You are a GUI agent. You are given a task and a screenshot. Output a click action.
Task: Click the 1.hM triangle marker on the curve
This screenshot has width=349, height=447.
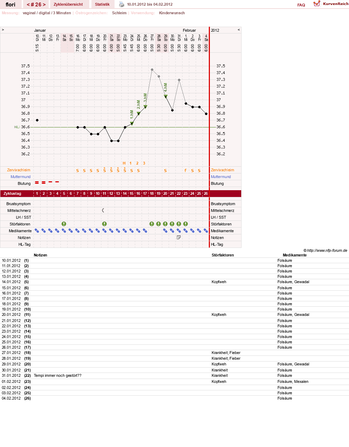[132, 124]
